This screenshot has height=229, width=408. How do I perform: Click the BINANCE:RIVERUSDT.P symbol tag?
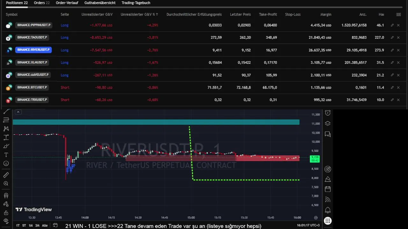(x=33, y=50)
